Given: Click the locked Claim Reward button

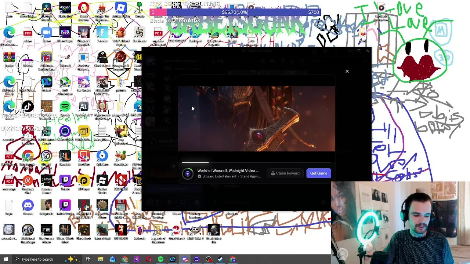Looking at the screenshot, I should point(285,173).
